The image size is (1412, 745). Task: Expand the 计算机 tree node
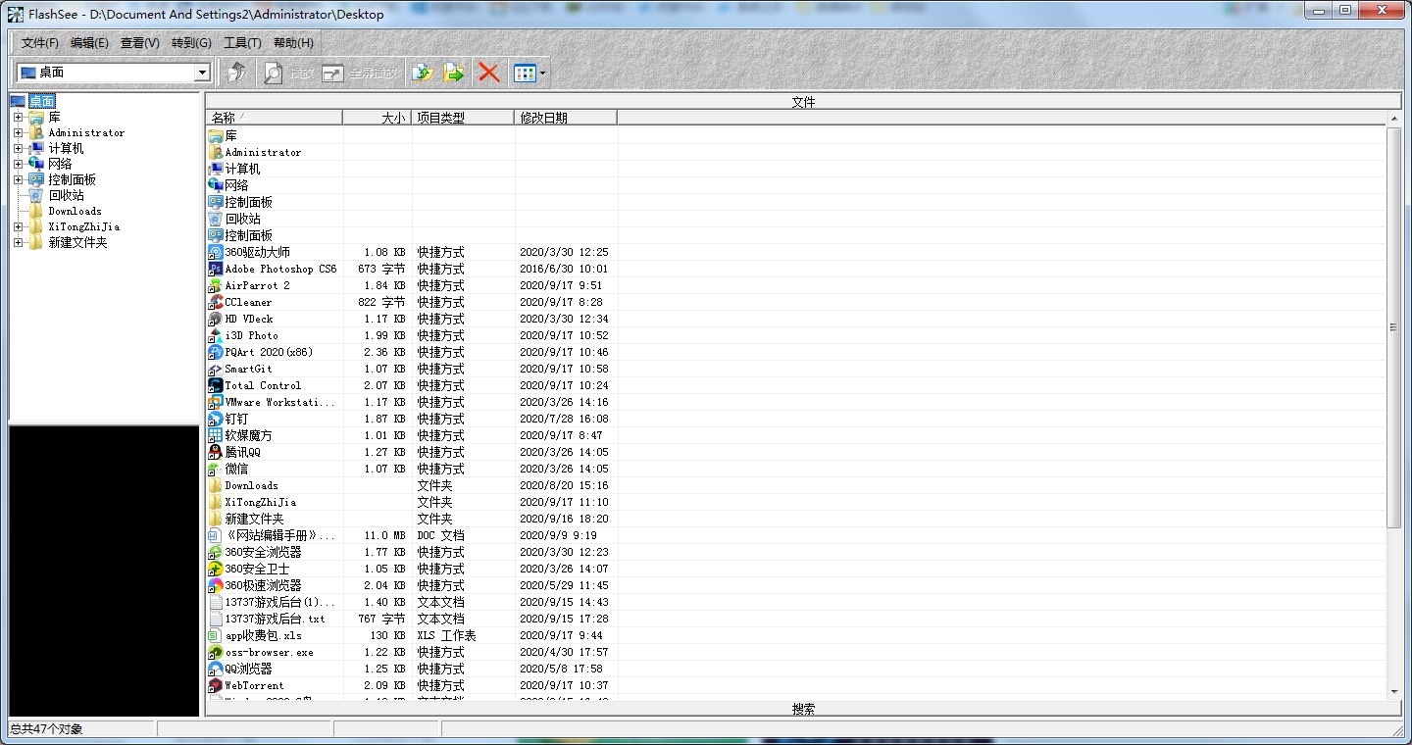[x=18, y=148]
